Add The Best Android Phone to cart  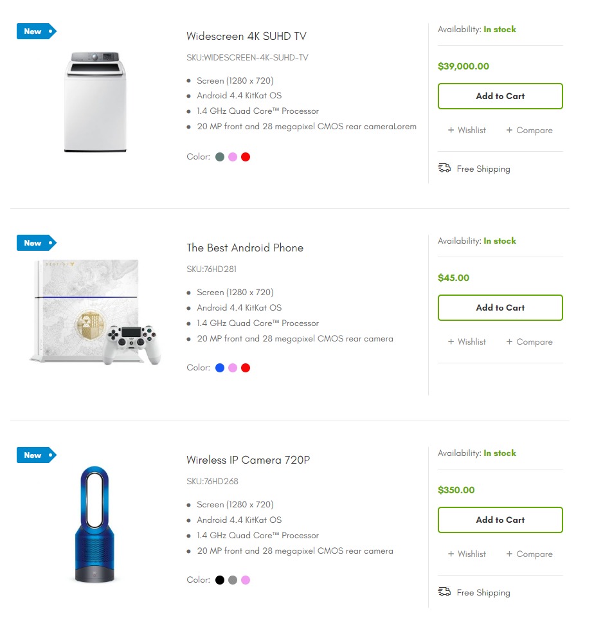(x=500, y=308)
